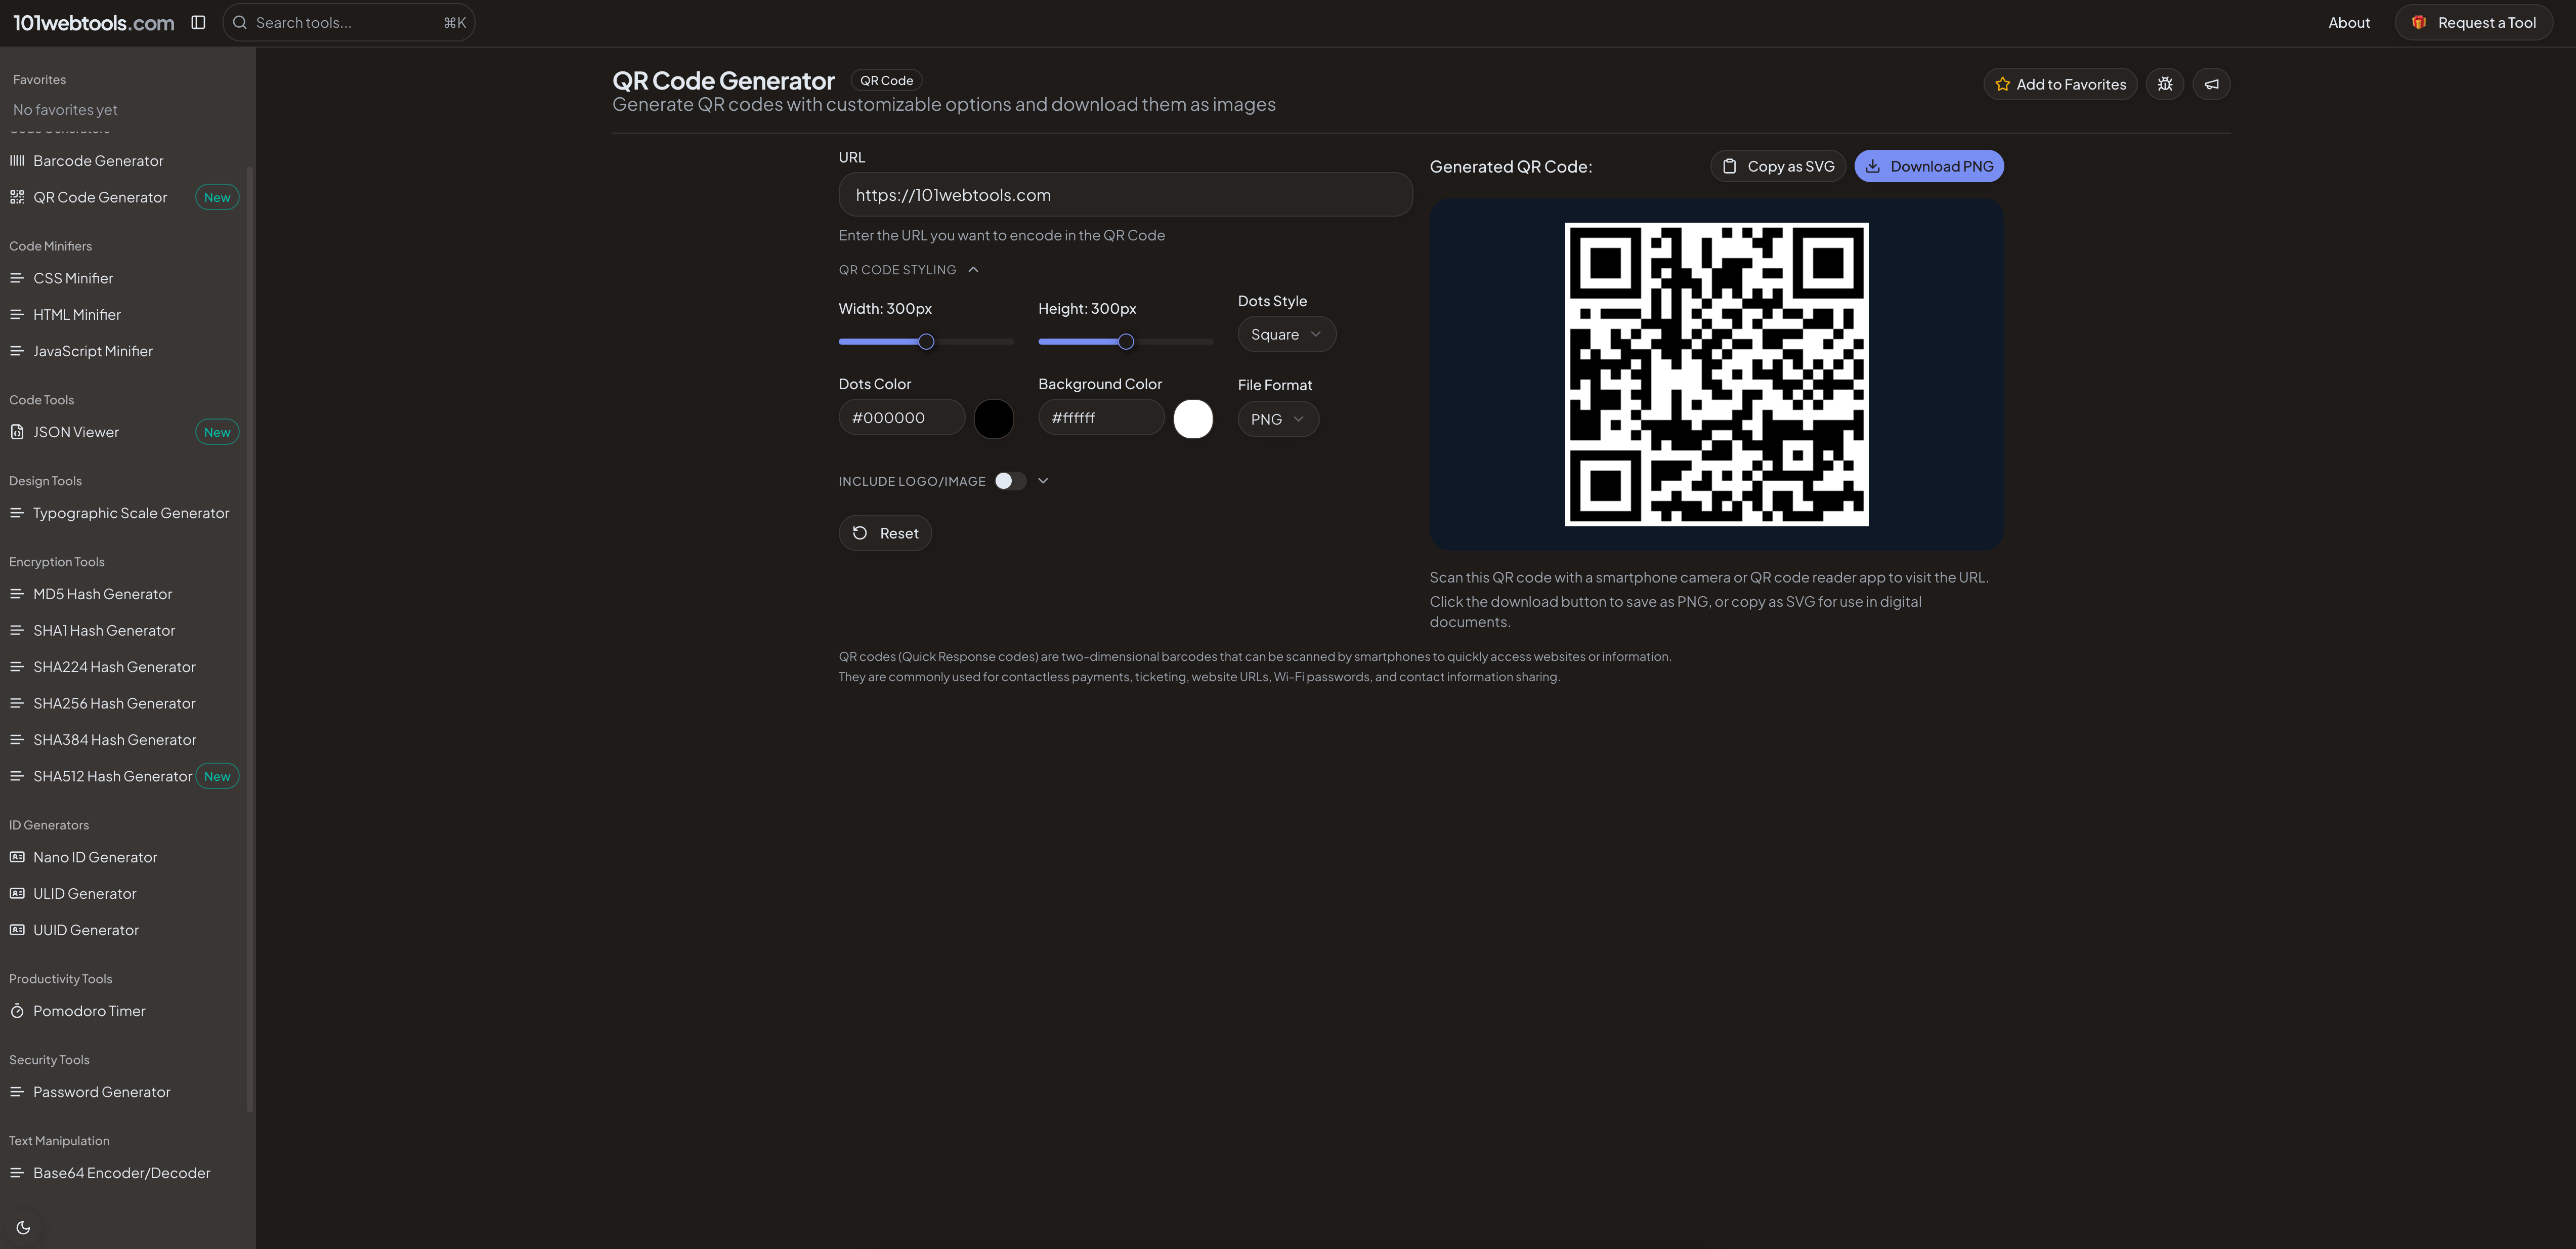Open the UUID Generator tool
The image size is (2576, 1249).
86,929
